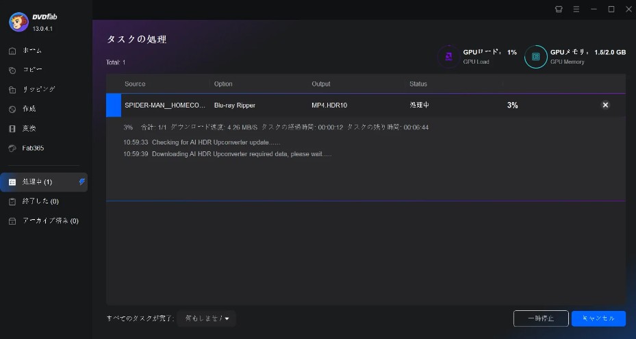Click the 処理中 list icon in sidebar
The width and height of the screenshot is (636, 339).
[x=12, y=182]
